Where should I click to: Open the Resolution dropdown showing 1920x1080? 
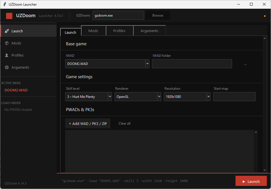click(x=187, y=97)
